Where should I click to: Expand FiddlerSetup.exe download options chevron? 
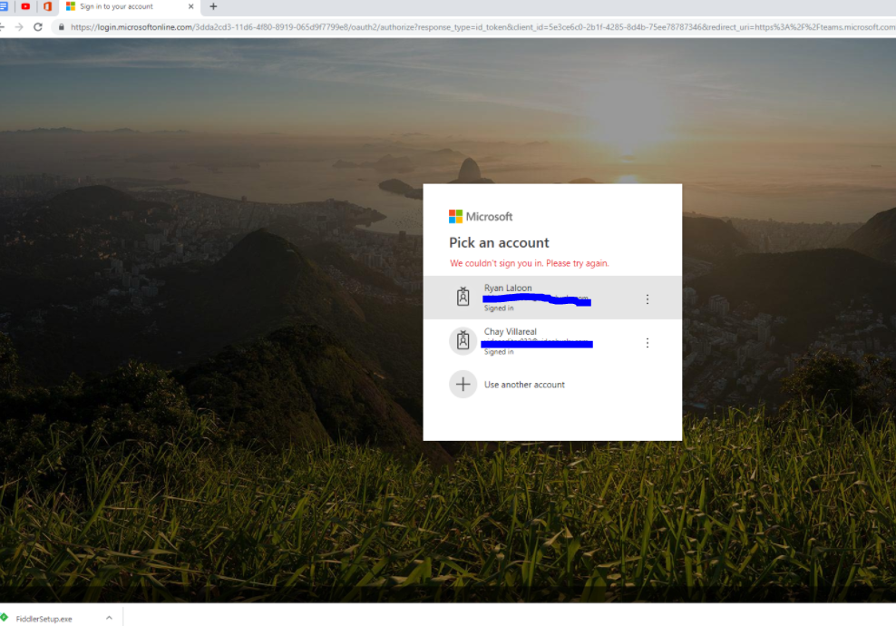click(109, 618)
